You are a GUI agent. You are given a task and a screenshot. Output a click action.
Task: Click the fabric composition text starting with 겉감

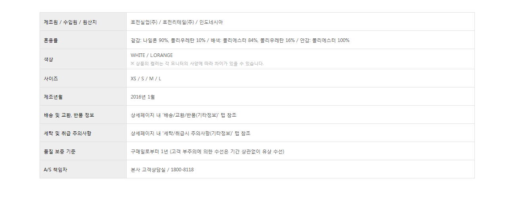[240, 40]
